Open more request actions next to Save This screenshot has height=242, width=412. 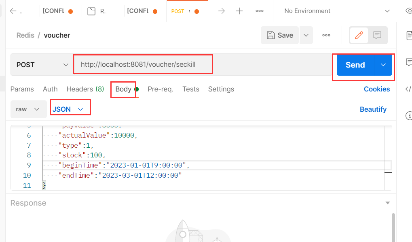[x=326, y=35]
